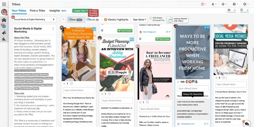
Task: Expand the dropdown arrow next to the bell icon
Action: [216, 4]
